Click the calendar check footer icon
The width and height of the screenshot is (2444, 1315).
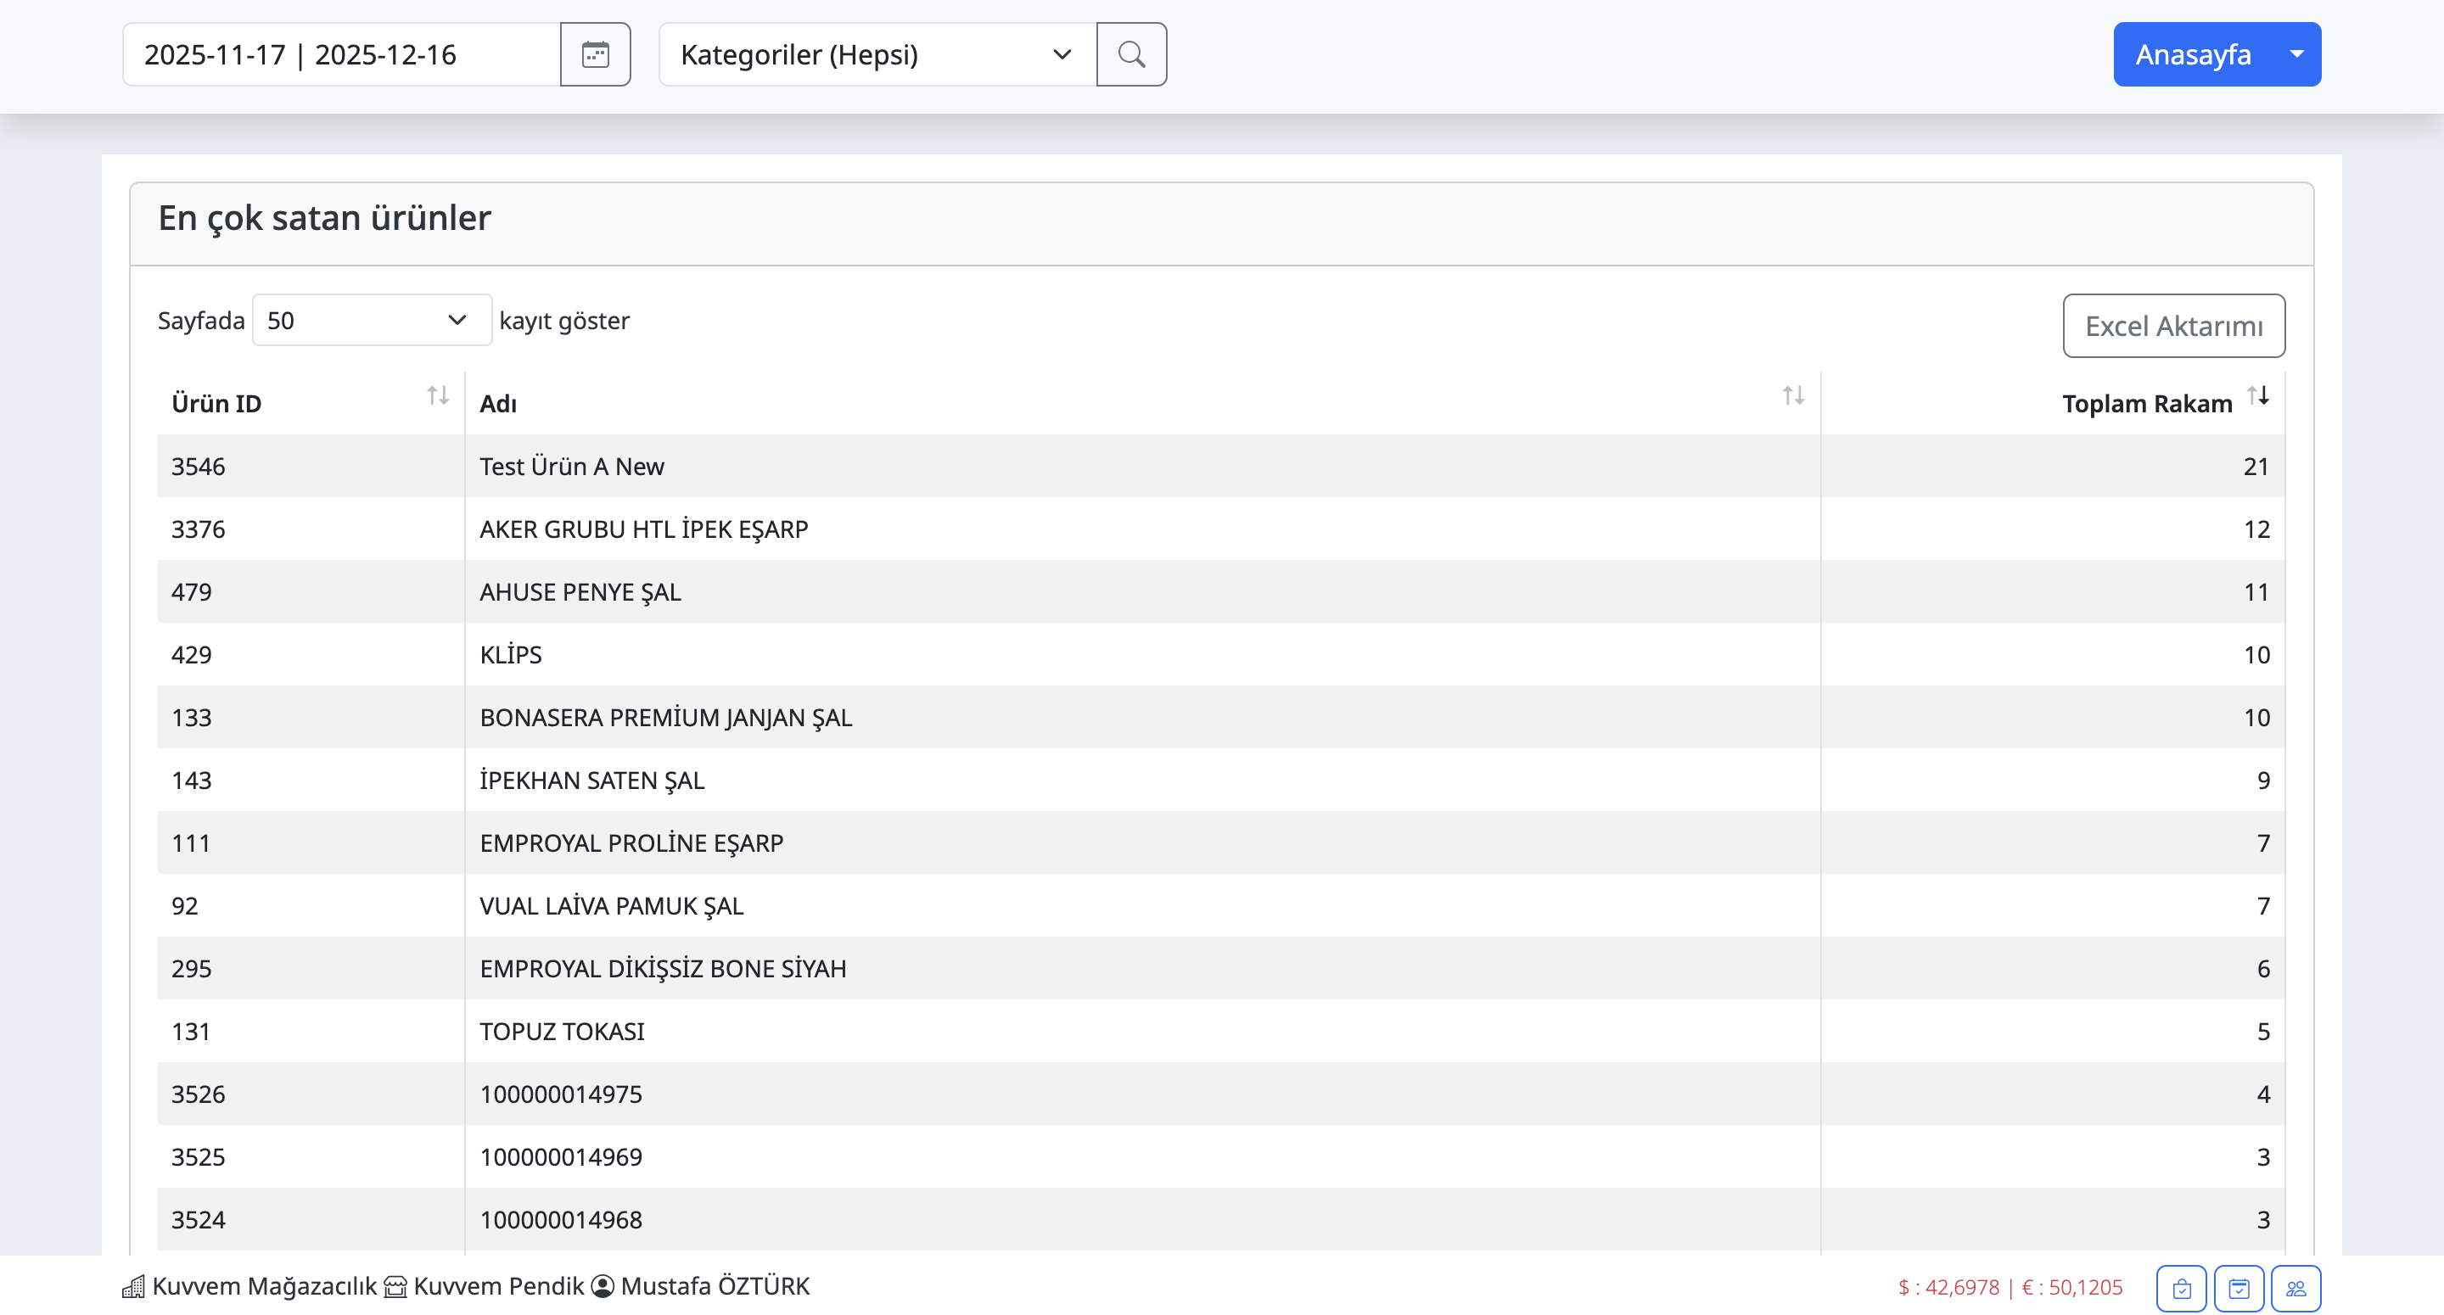(2238, 1288)
